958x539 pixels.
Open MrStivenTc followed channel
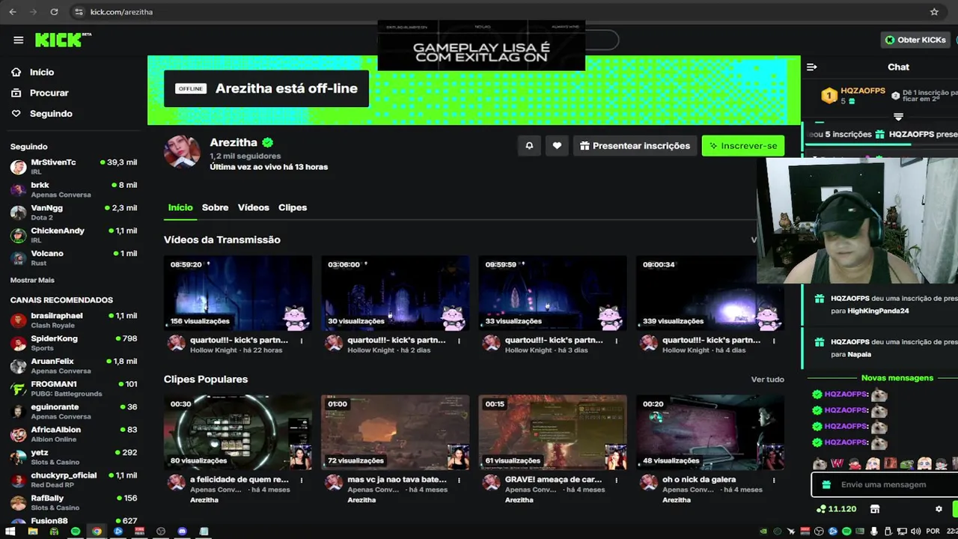pyautogui.click(x=73, y=166)
